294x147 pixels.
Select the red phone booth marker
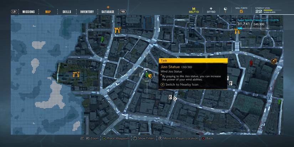coord(251,63)
